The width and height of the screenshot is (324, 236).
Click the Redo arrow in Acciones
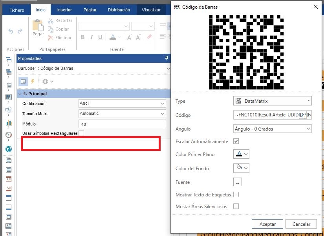point(20,31)
